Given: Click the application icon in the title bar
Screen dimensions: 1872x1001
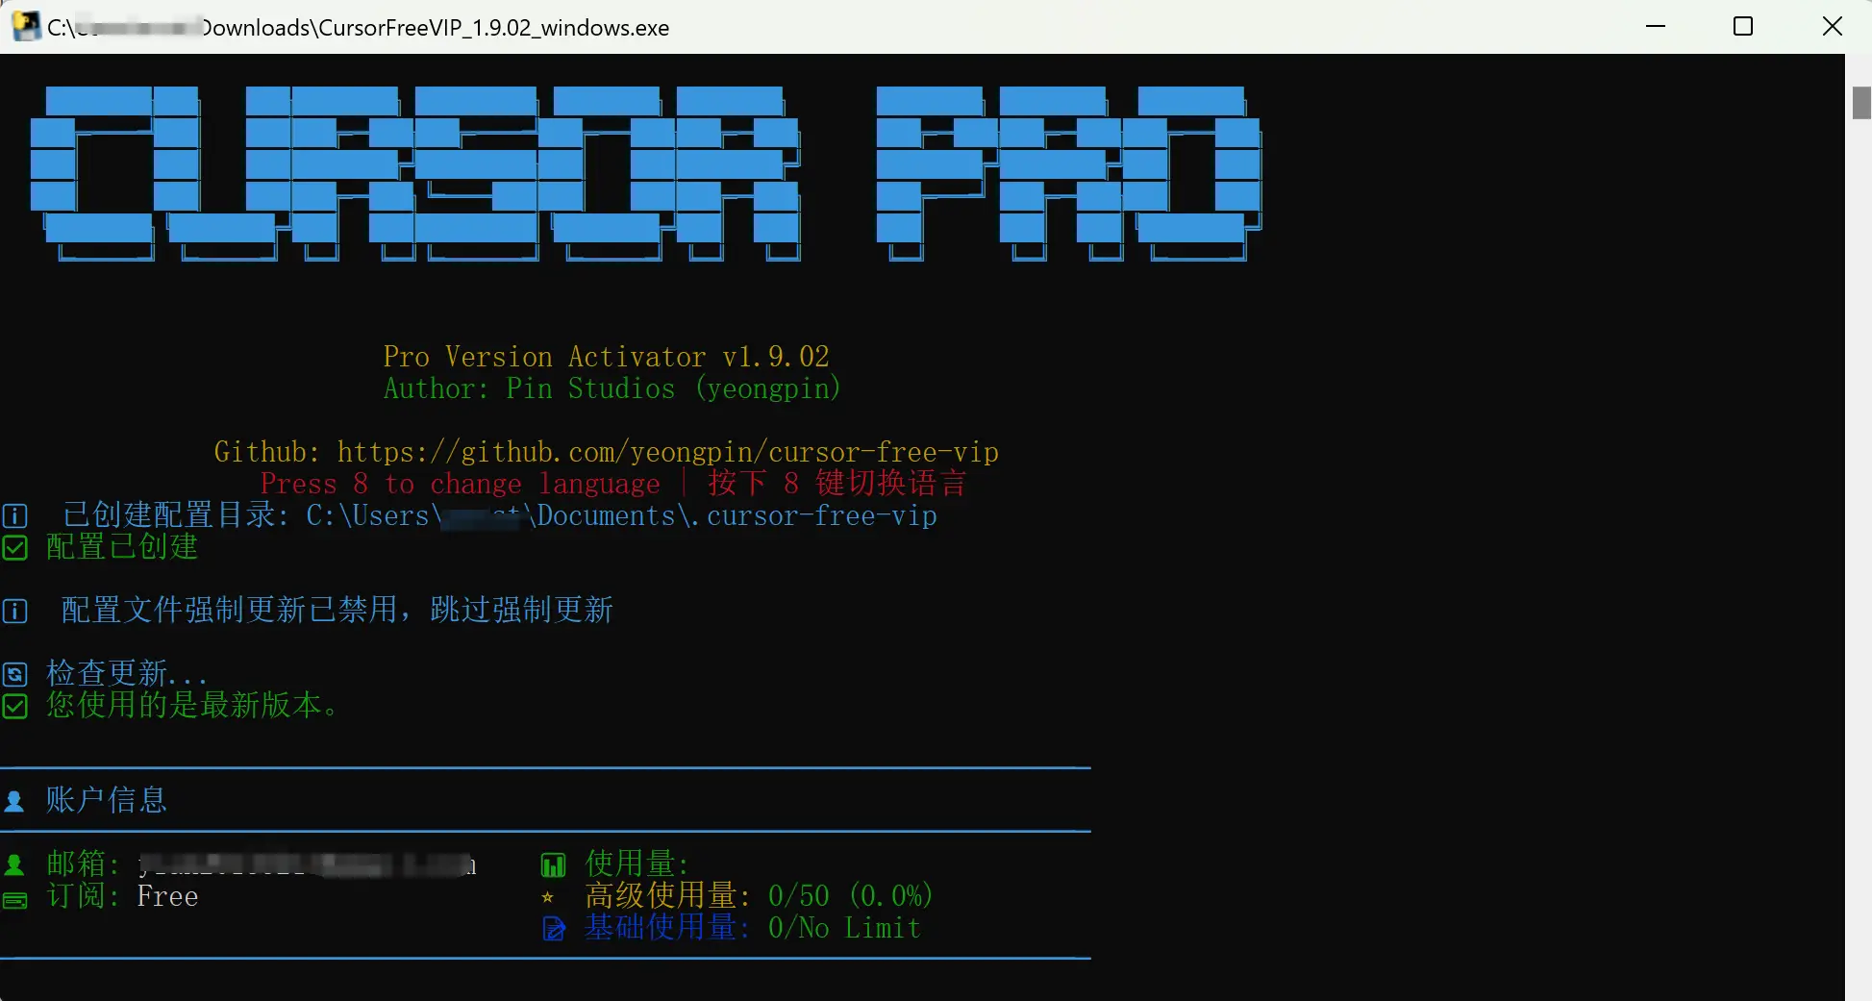Looking at the screenshot, I should [26, 26].
